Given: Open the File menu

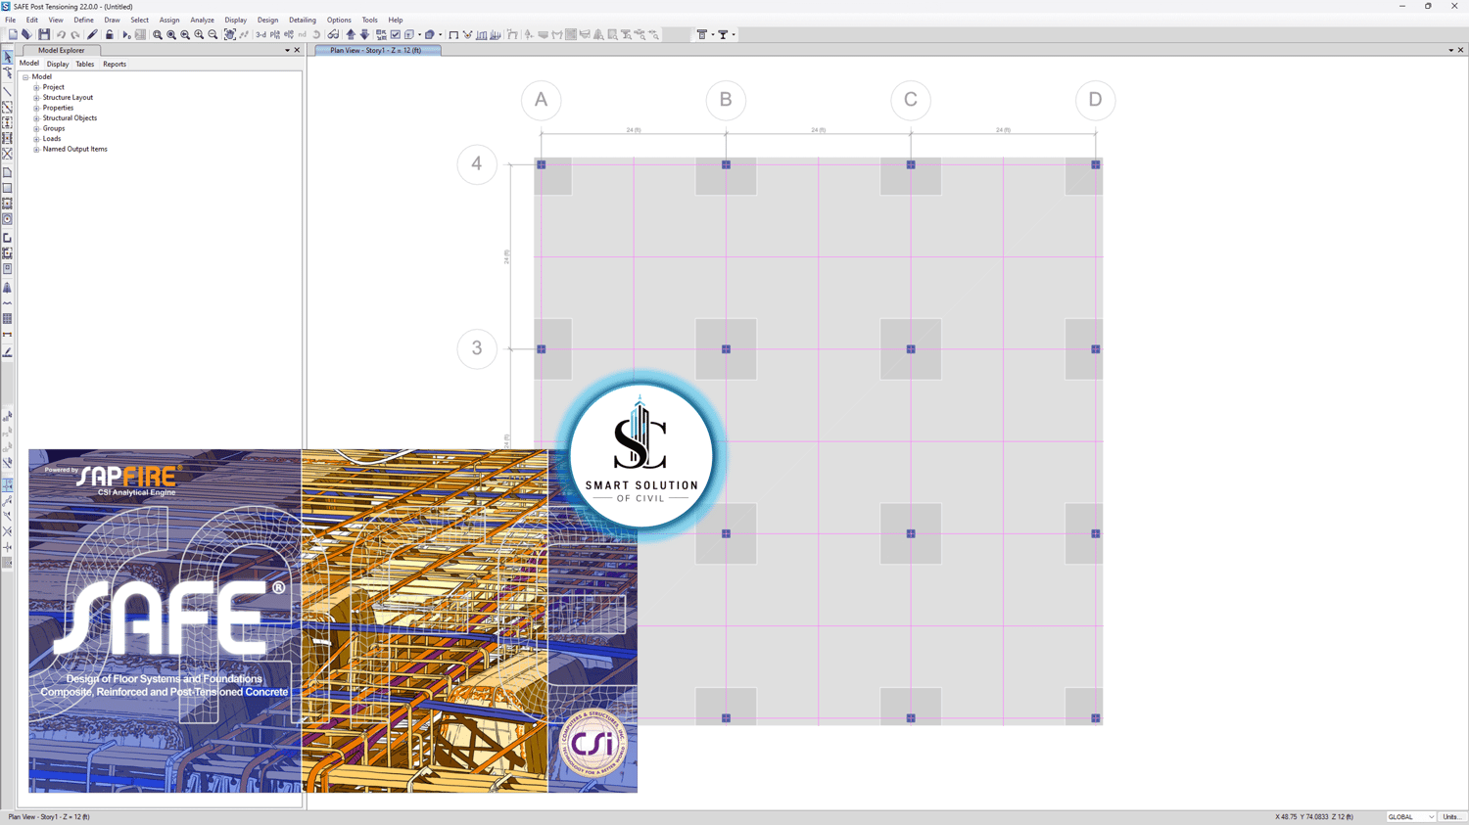Looking at the screenshot, I should click(11, 20).
